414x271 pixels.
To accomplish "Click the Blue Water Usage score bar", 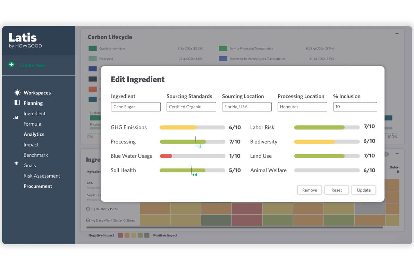I will (x=192, y=156).
